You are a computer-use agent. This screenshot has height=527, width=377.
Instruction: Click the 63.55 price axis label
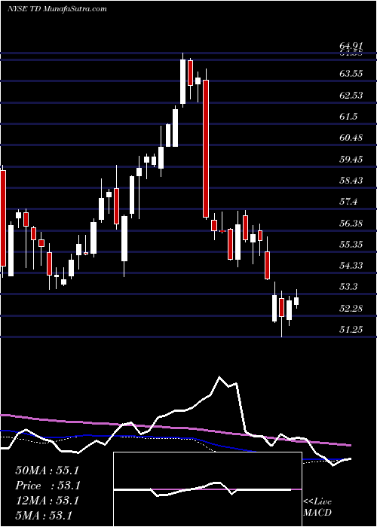tap(351, 74)
